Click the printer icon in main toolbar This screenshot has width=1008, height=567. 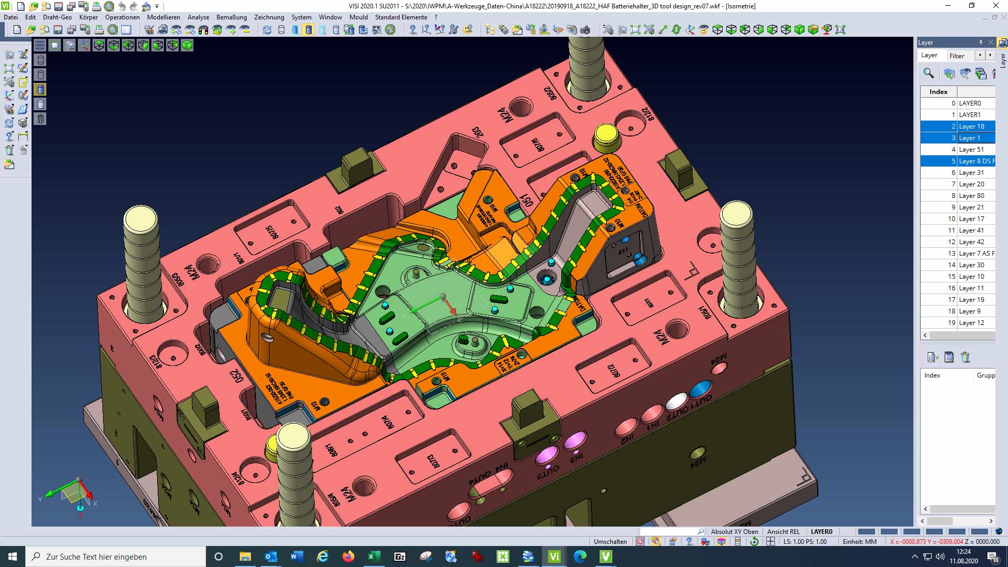coord(99,30)
